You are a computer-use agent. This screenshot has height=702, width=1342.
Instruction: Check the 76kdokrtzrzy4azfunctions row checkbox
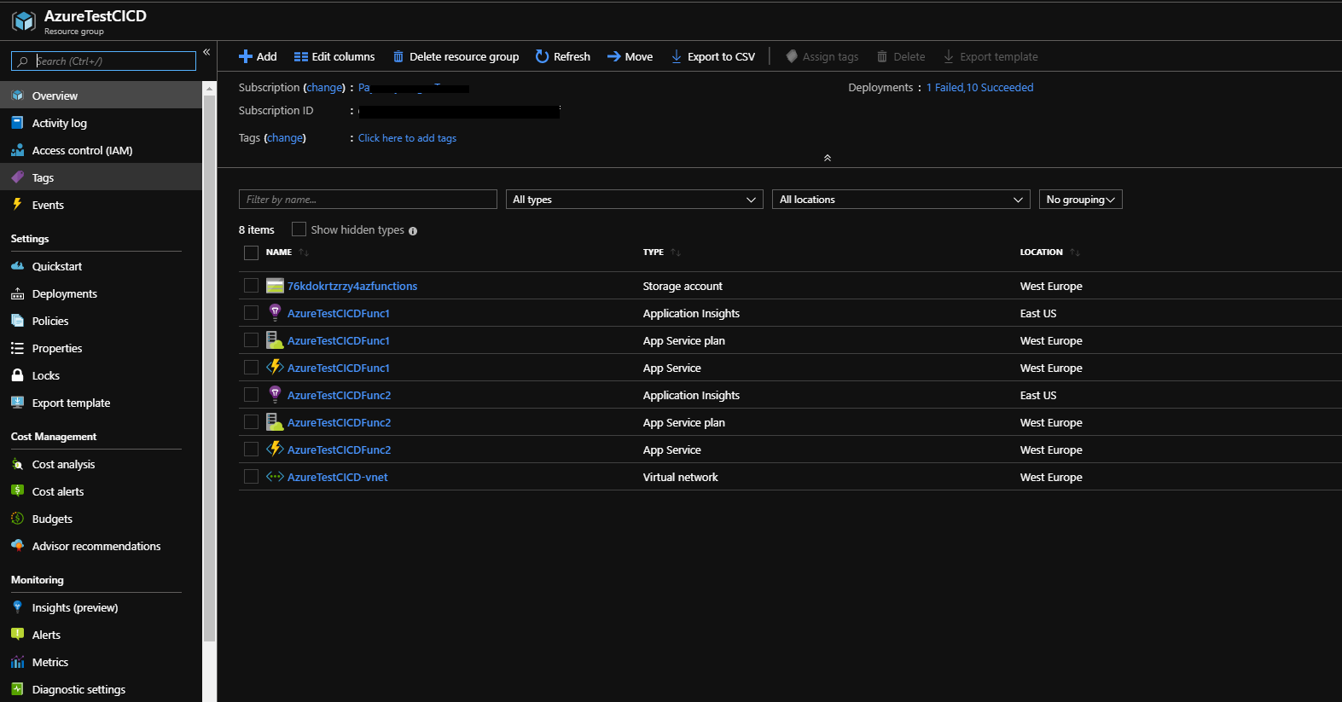pos(251,286)
